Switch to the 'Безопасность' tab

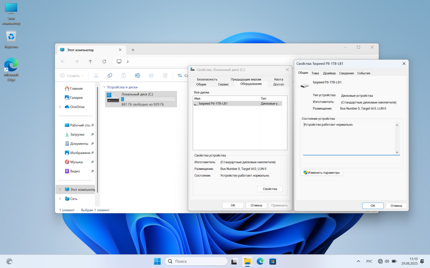coord(207,79)
